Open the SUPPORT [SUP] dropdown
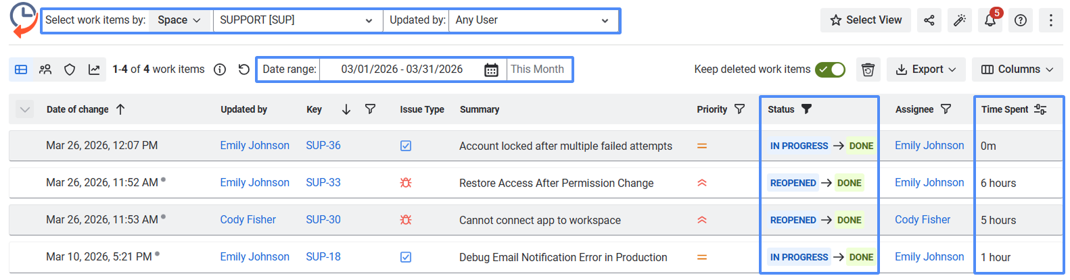The image size is (1070, 280). [x=297, y=20]
